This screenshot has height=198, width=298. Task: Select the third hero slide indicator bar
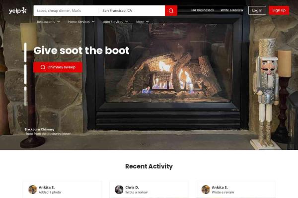click(25, 96)
